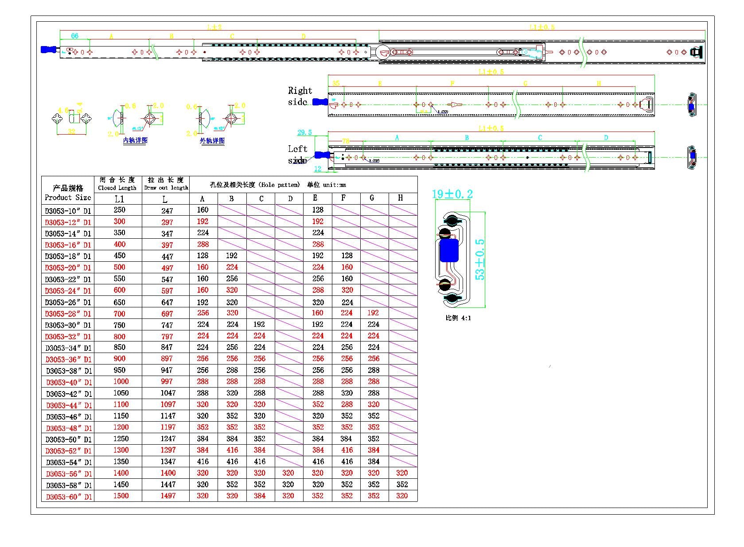Click the small end-view profile beside the Right side rail
The image size is (744, 547).
point(691,105)
